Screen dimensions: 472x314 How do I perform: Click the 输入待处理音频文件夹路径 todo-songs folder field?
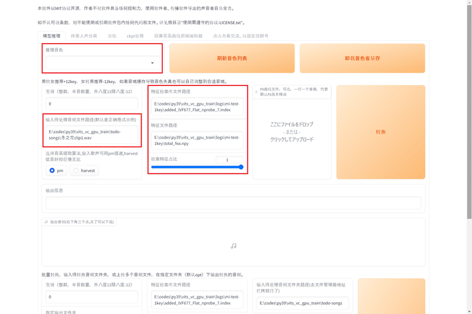pyautogui.click(x=303, y=303)
